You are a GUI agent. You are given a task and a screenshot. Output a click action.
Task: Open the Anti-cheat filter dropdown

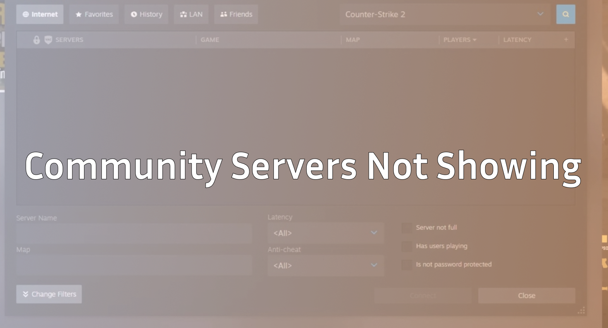tap(325, 266)
